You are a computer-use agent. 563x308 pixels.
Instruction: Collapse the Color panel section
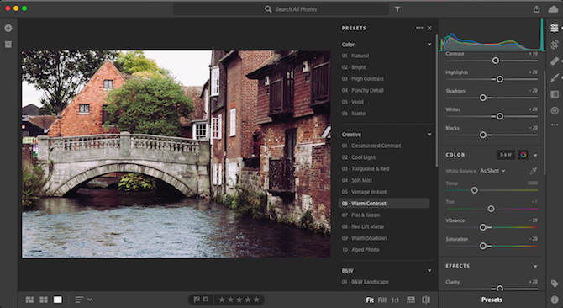(x=535, y=155)
